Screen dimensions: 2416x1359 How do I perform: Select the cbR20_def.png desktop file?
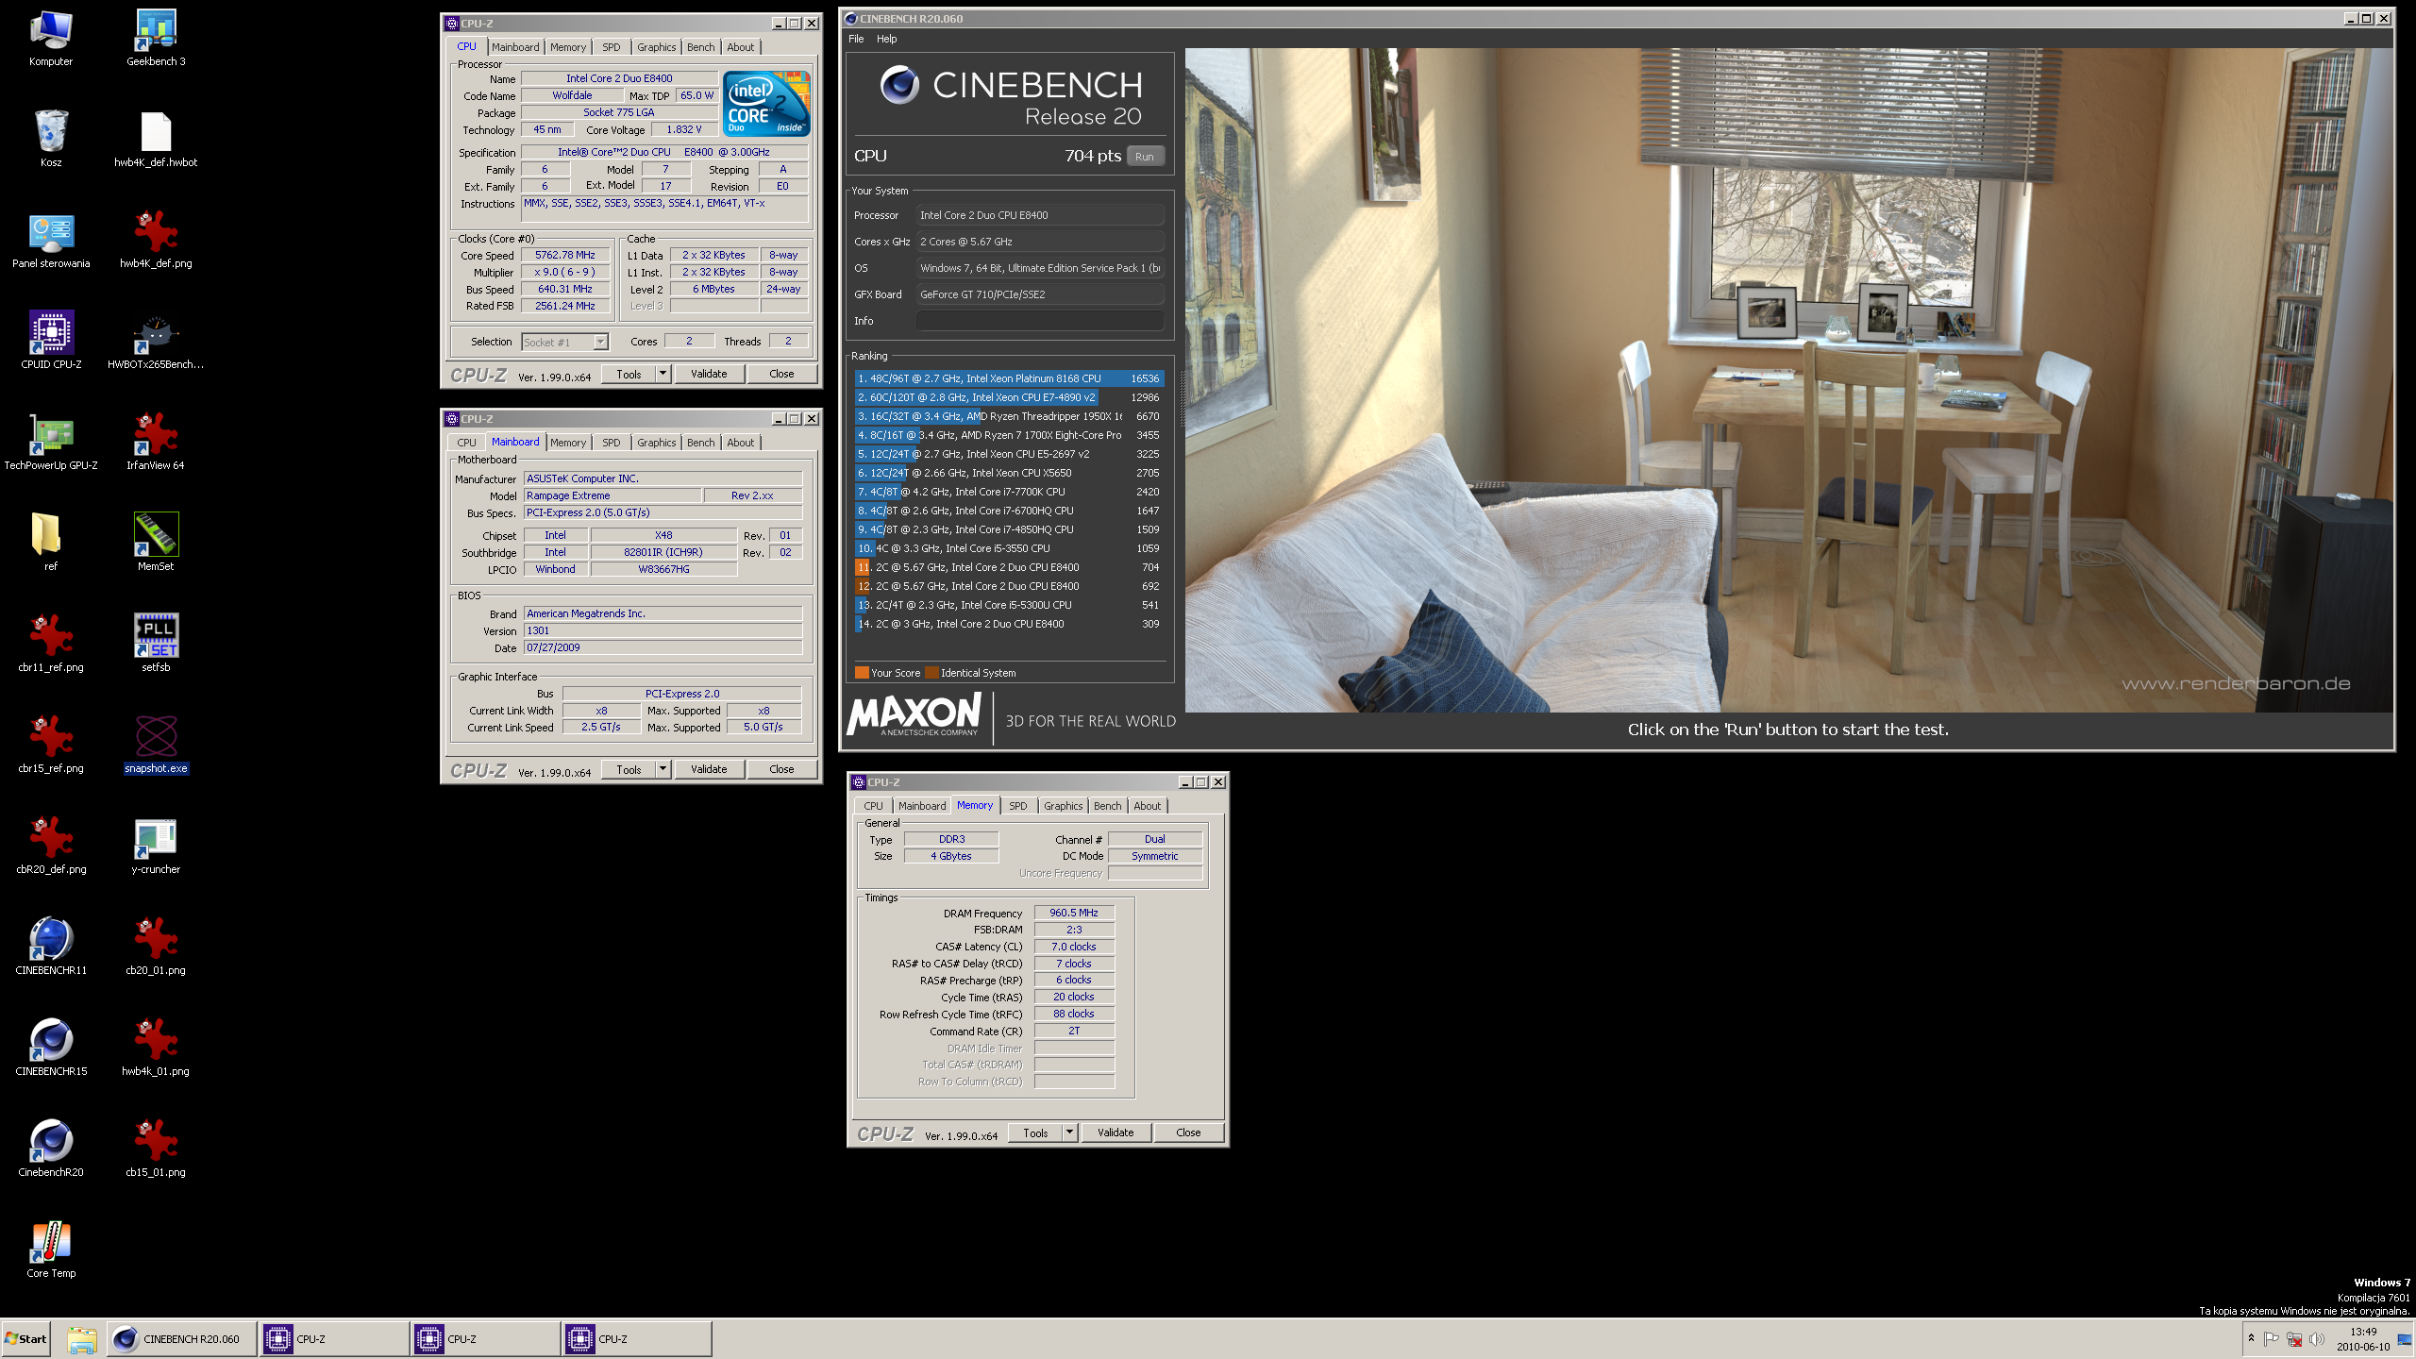point(51,846)
